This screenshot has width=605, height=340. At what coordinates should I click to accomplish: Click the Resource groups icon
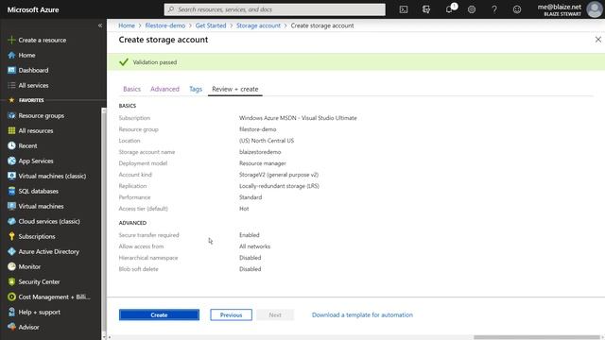click(x=11, y=115)
